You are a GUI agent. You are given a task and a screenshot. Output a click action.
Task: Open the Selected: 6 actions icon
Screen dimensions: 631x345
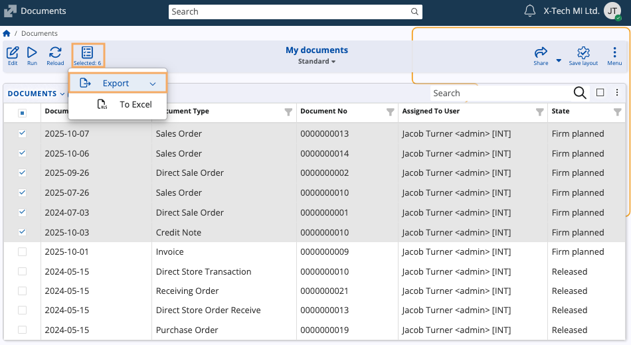(87, 53)
